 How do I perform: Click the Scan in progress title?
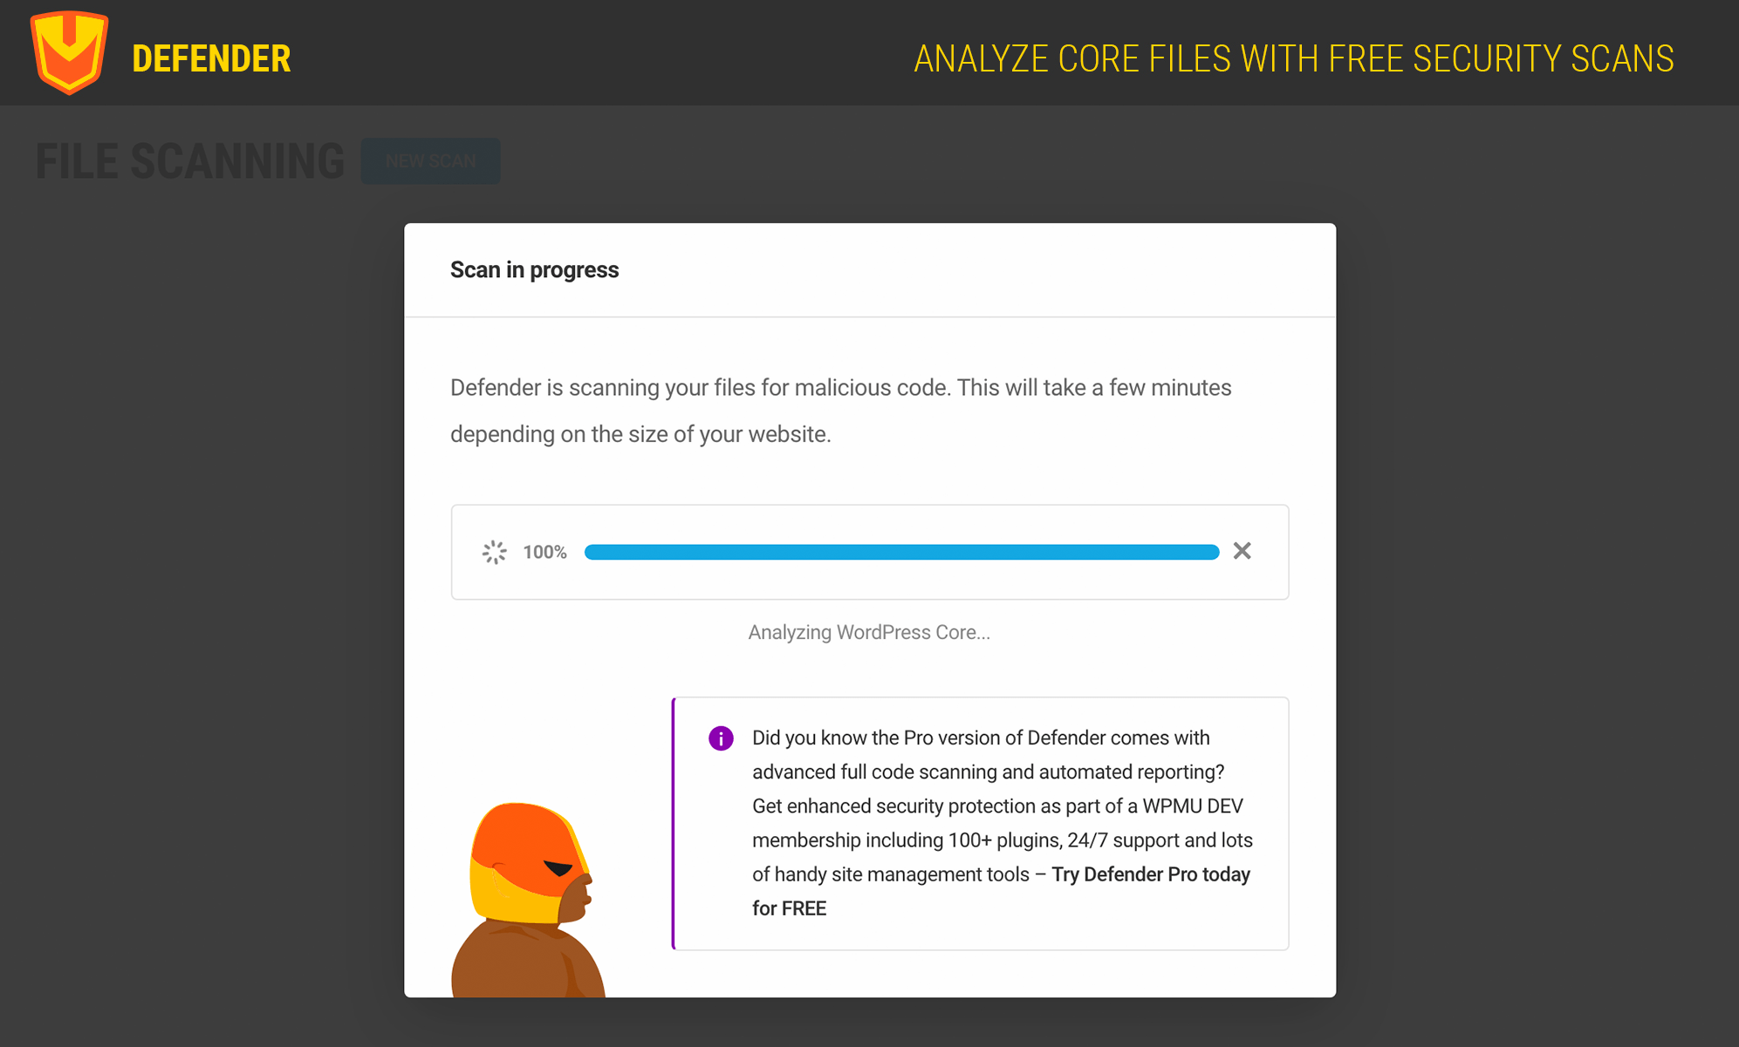[534, 270]
